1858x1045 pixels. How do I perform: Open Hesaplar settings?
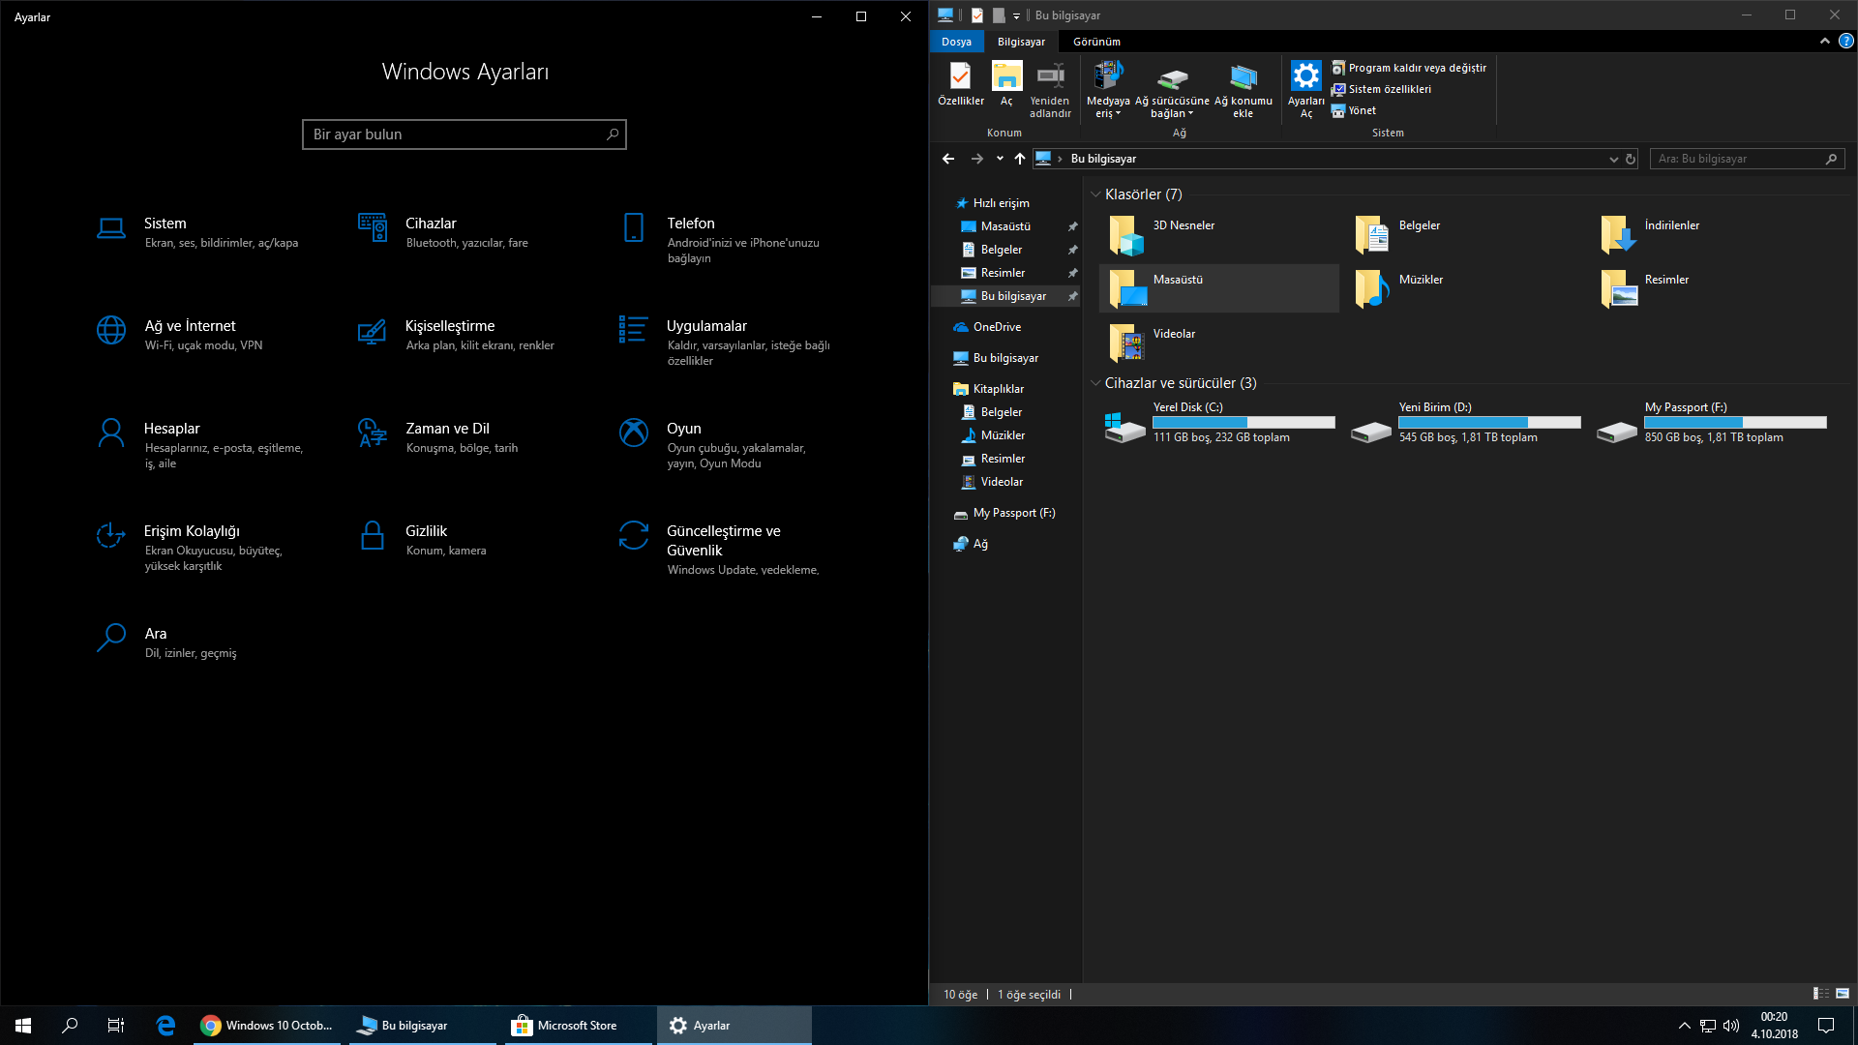200,445
